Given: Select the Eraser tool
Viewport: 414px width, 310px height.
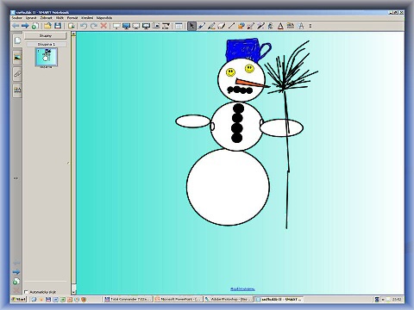Looking at the screenshot, I should click(221, 26).
